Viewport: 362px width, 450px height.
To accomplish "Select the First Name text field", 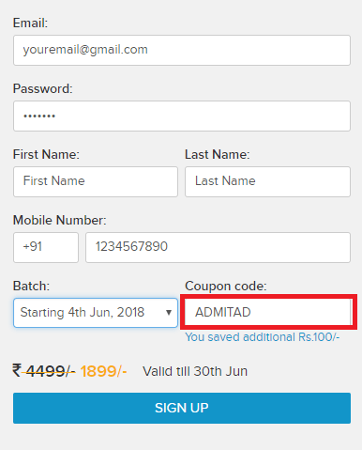I will click(96, 181).
